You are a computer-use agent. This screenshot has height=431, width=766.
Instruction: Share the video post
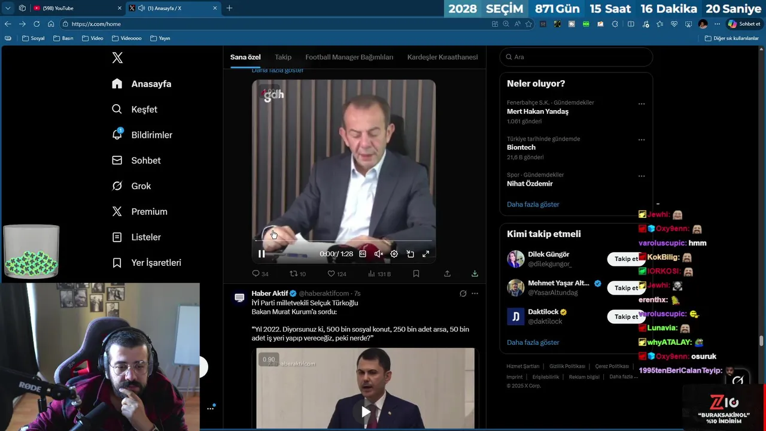(x=447, y=274)
